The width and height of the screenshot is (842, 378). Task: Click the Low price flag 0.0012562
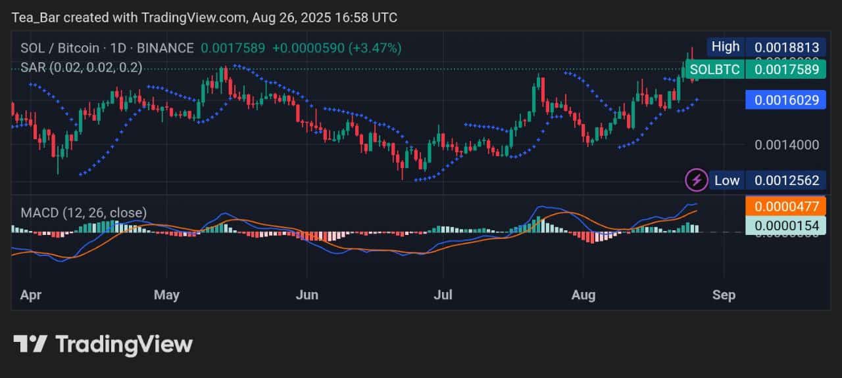785,179
